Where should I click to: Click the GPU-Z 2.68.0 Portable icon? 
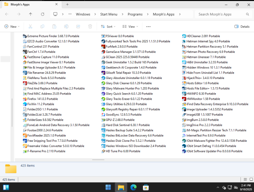tap(103, 120)
